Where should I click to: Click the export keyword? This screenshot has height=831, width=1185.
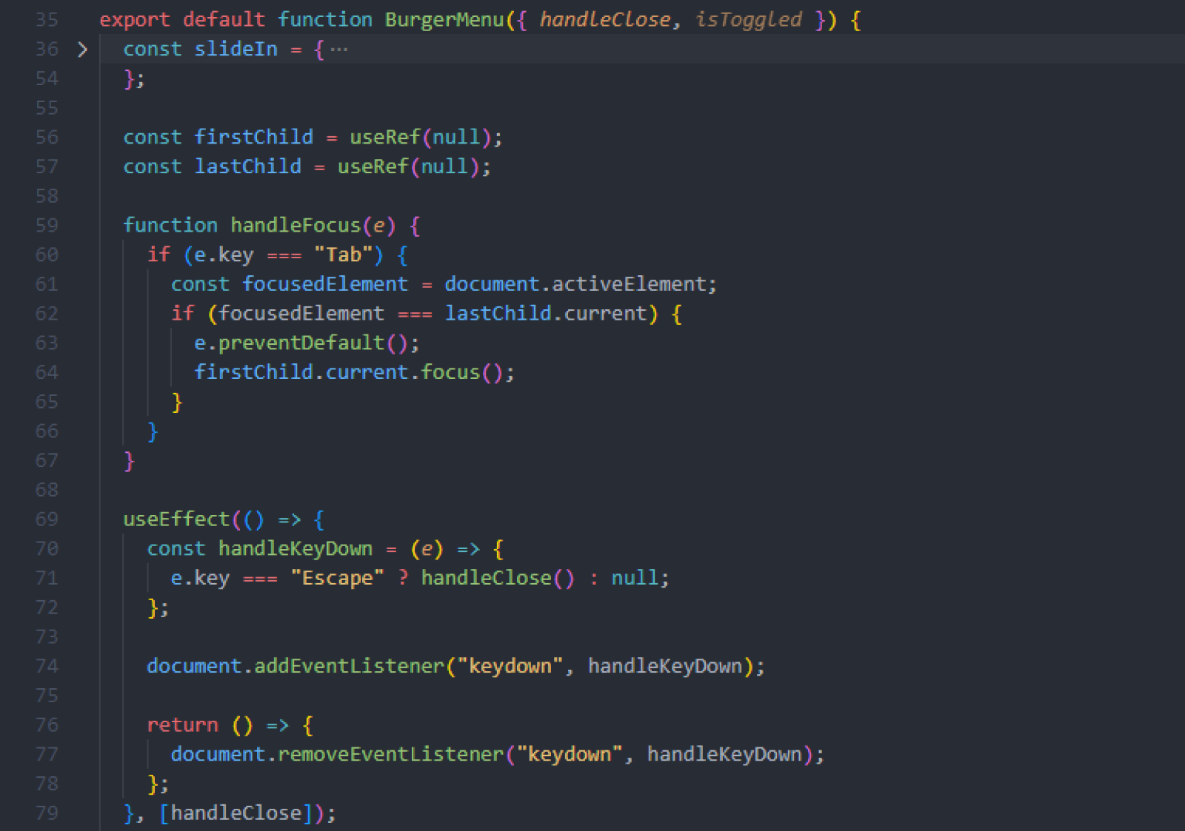(135, 20)
